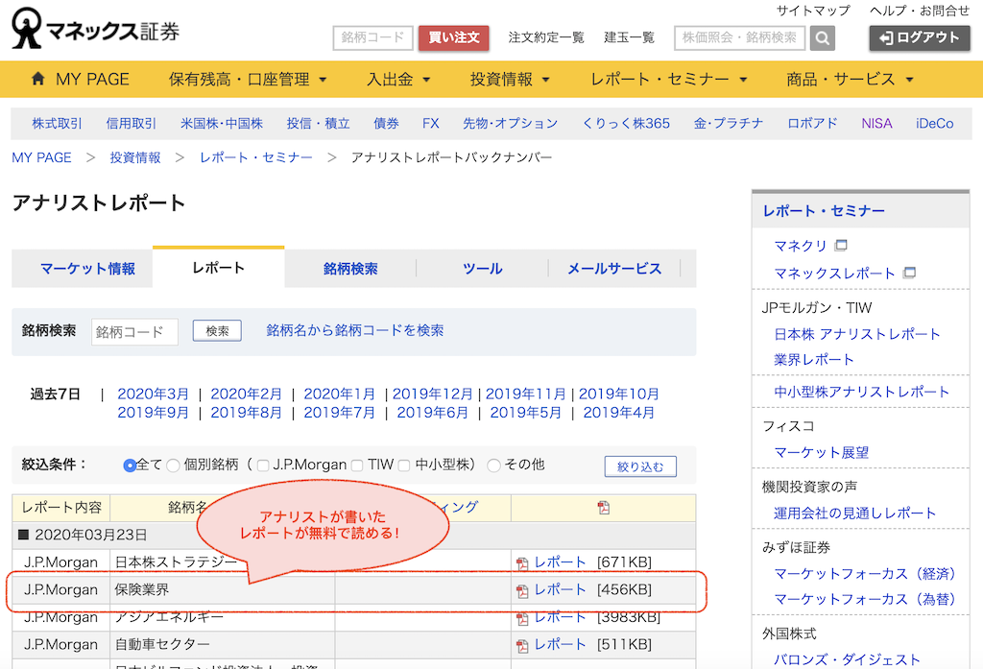Open レポート link for 保険業界 row
This screenshot has height=669, width=983.
tap(560, 589)
